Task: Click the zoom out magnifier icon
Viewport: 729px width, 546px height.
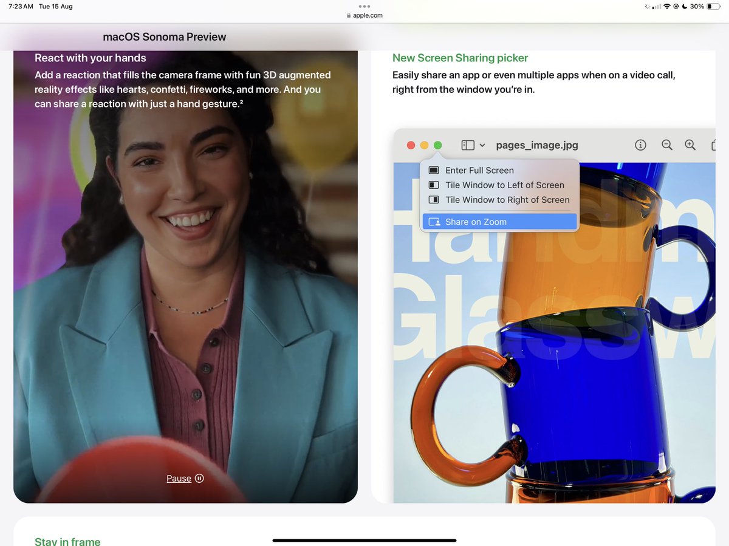Action: 667,145
